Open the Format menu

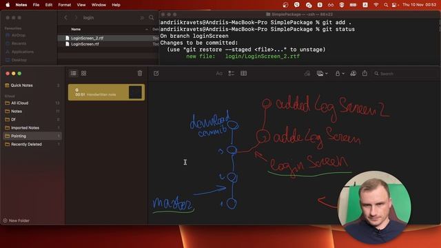pos(64,5)
